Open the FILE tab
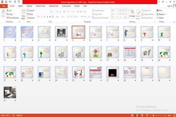The image size is (176, 117). 4,6
